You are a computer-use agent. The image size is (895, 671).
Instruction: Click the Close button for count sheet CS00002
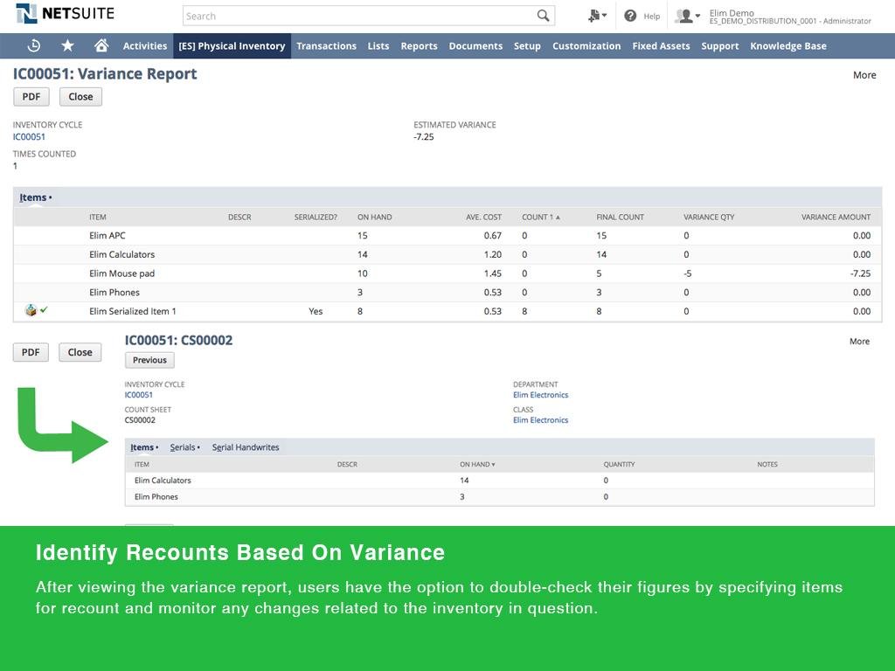[80, 352]
